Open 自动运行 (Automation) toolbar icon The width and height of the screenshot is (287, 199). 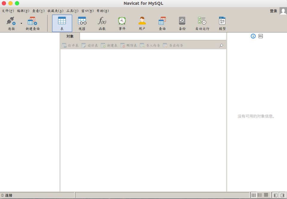(x=202, y=21)
